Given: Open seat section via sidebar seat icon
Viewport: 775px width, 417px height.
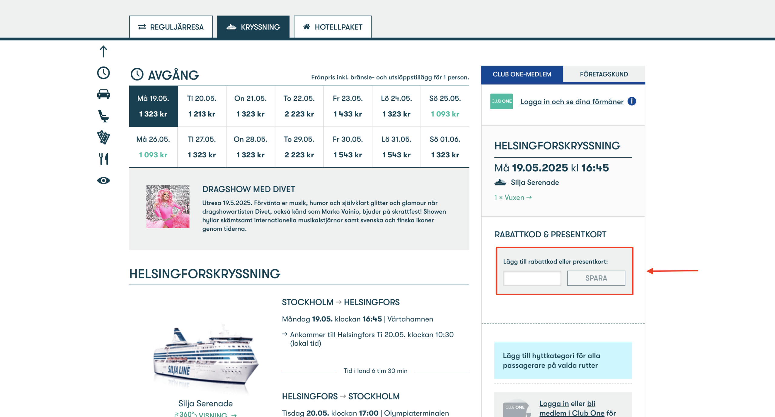Looking at the screenshot, I should (x=103, y=116).
